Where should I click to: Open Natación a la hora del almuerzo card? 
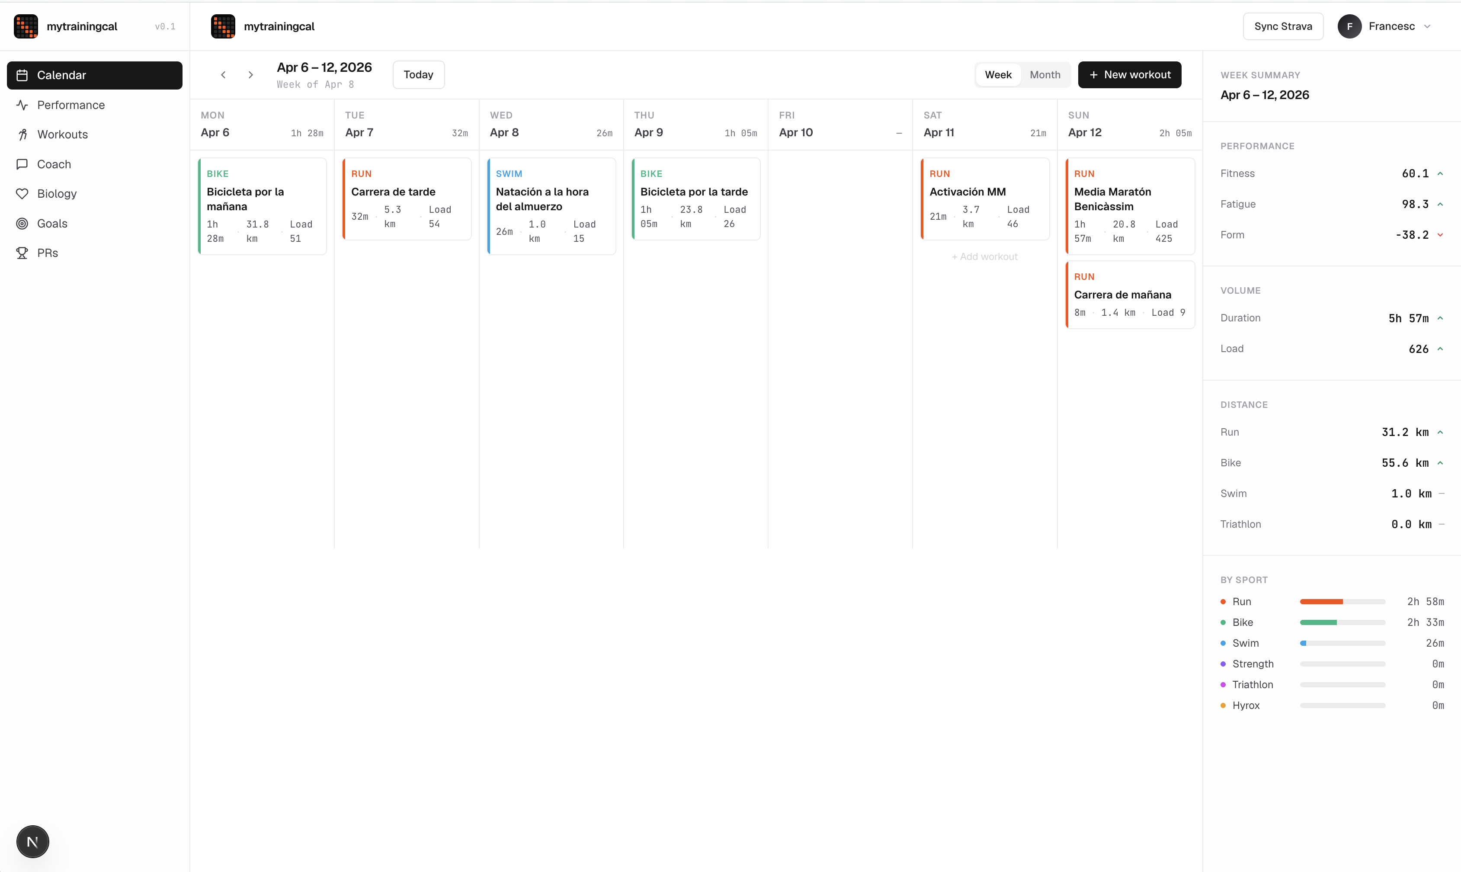point(551,206)
